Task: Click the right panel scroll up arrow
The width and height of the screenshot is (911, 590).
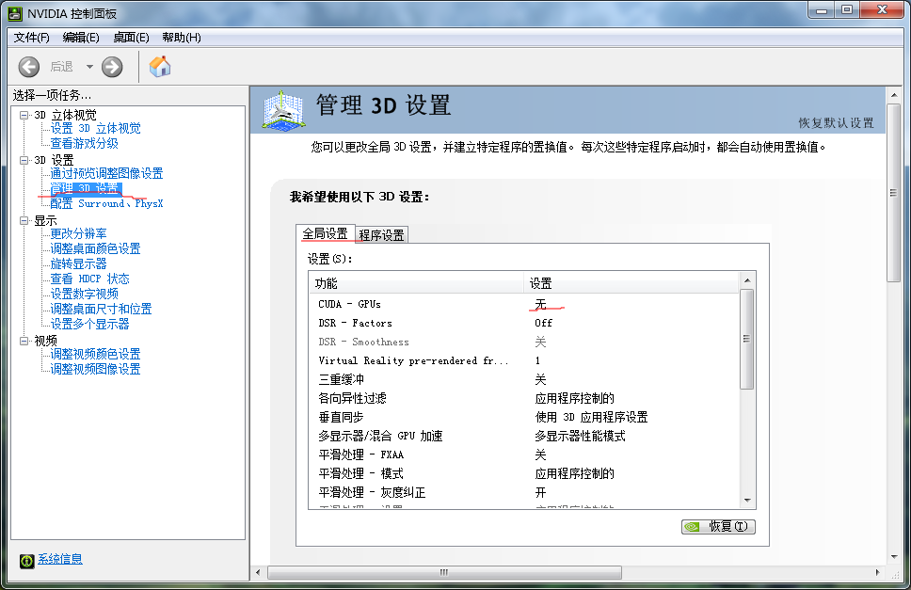Action: point(893,95)
